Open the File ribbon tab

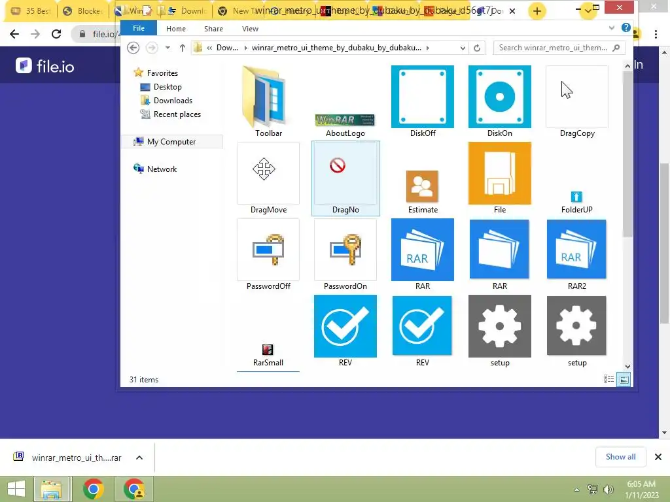point(139,28)
